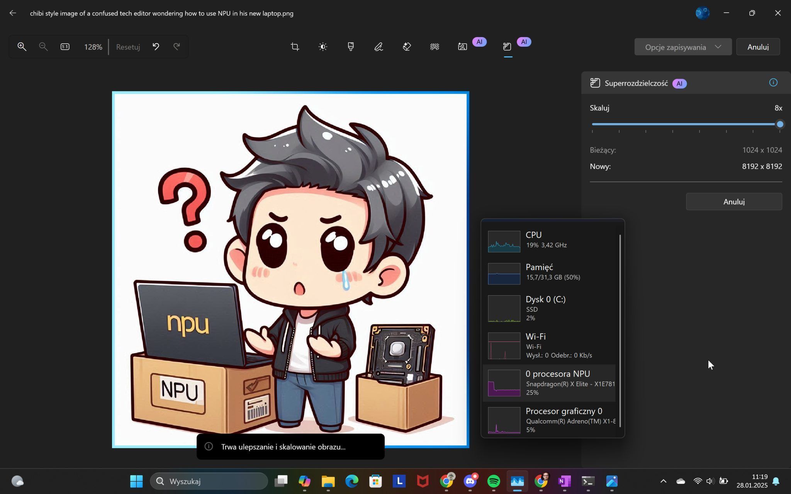Open the AI generative image tool

[462, 47]
